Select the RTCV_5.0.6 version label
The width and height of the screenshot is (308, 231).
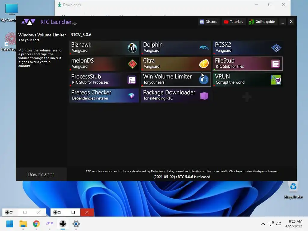tap(81, 35)
